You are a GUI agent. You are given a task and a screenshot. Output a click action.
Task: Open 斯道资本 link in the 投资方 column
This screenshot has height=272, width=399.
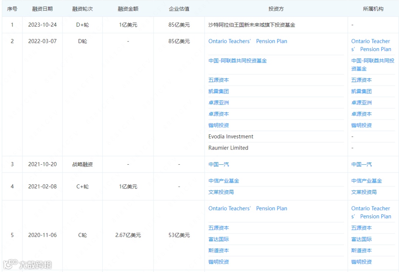[219, 250]
